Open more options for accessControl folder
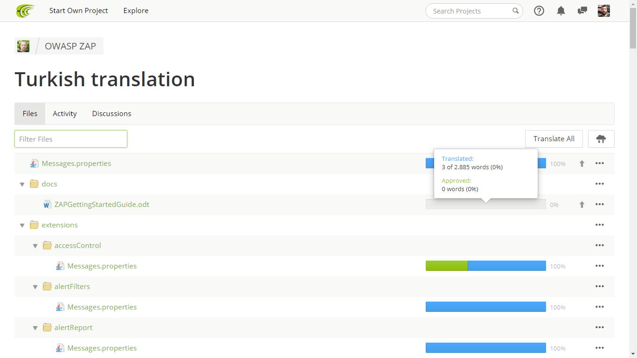Image resolution: width=637 pixels, height=358 pixels. [x=600, y=246]
